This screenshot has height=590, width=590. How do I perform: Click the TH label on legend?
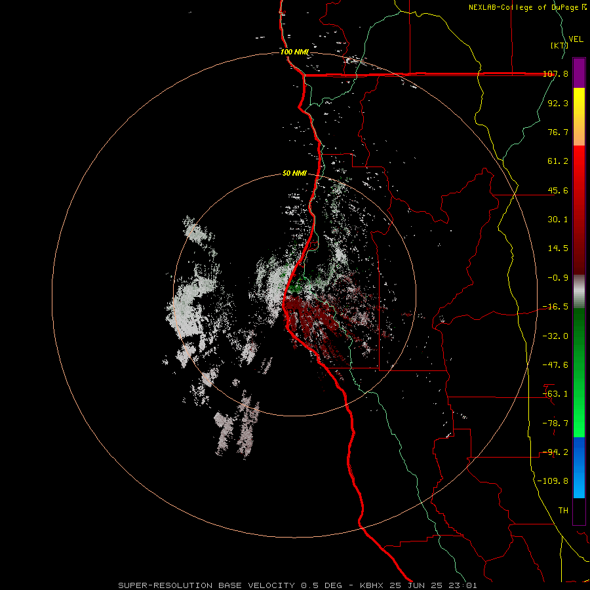(x=563, y=511)
